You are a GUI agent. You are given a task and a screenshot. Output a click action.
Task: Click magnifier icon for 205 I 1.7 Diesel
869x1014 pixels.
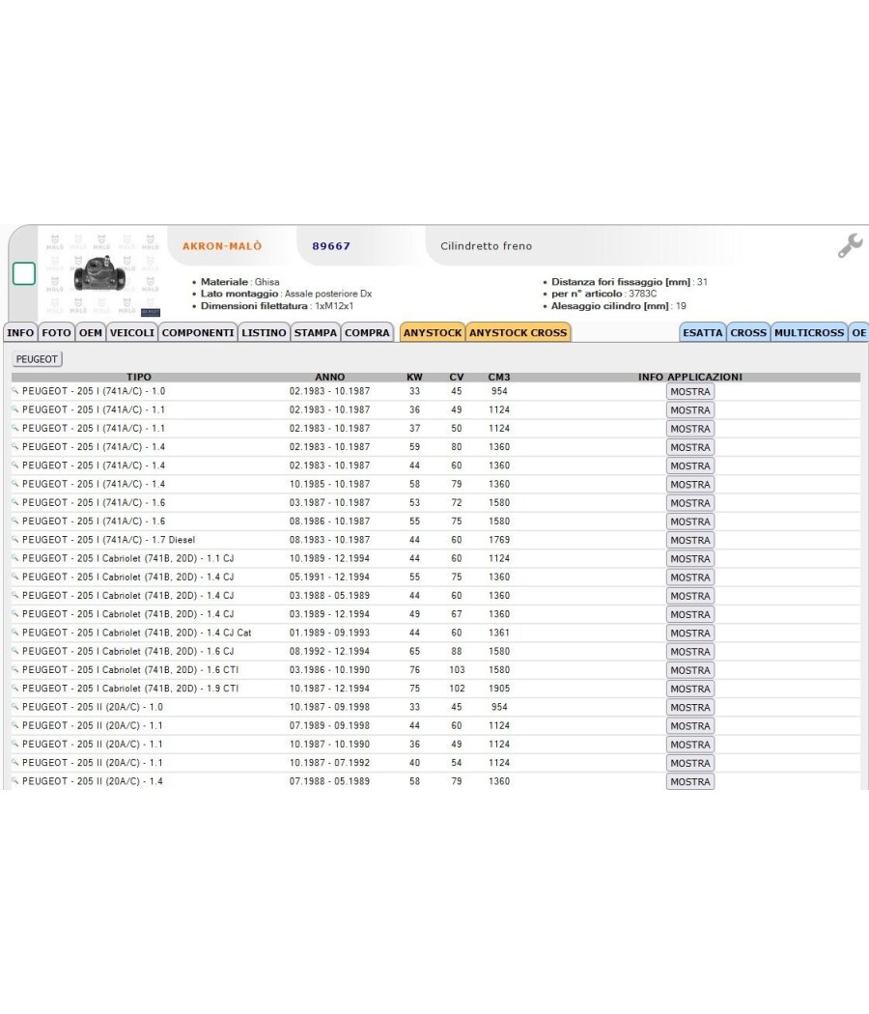tap(14, 539)
